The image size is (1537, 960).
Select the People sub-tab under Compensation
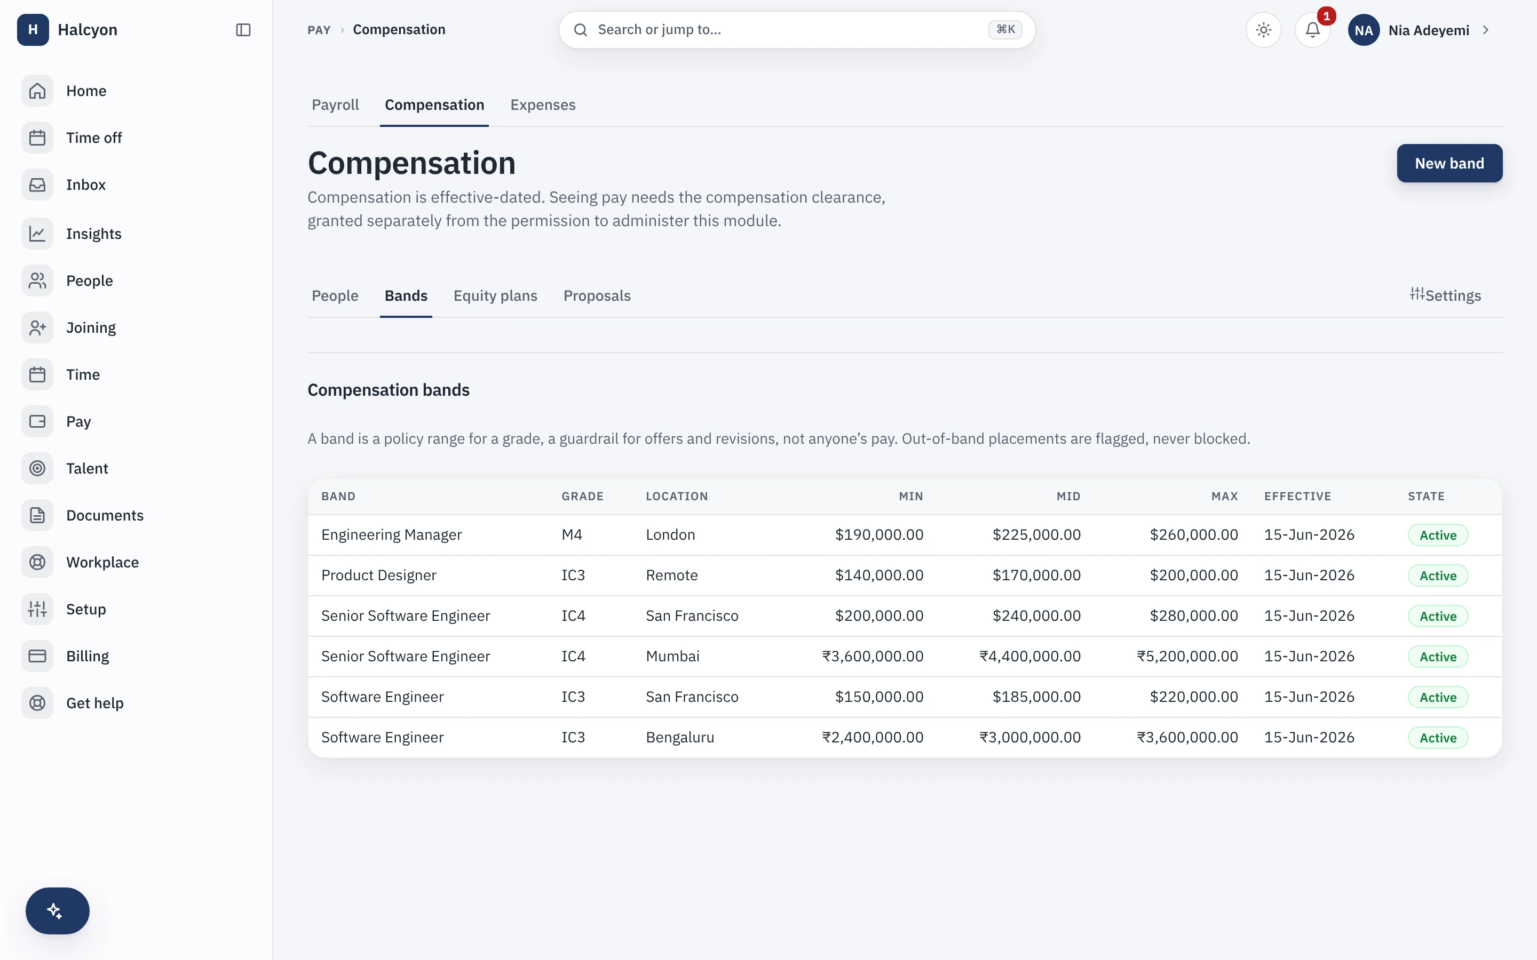tap(335, 296)
